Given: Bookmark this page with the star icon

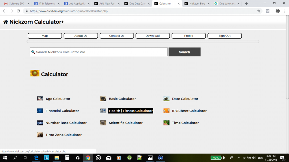Looking at the screenshot, I should 259,11.
